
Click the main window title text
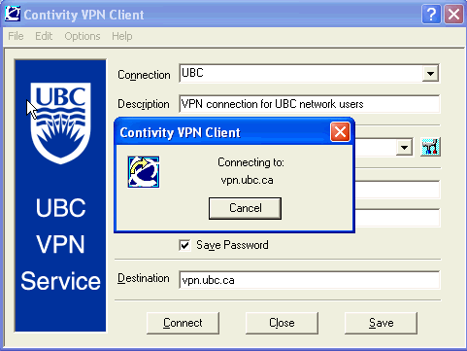tap(83, 15)
